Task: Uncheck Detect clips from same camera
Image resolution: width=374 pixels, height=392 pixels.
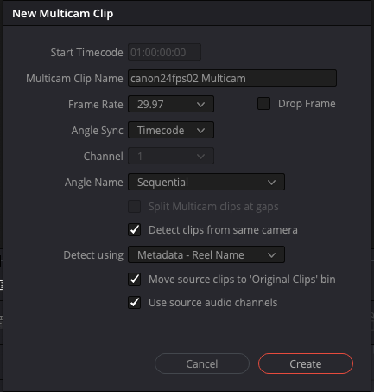Action: point(135,230)
